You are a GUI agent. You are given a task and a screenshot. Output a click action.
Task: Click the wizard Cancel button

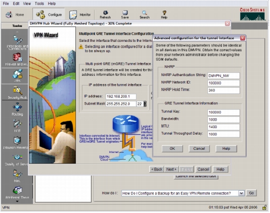pyautogui.click(x=203, y=169)
